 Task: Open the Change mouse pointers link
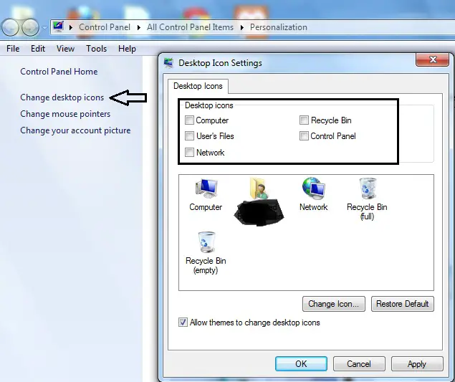(x=65, y=114)
